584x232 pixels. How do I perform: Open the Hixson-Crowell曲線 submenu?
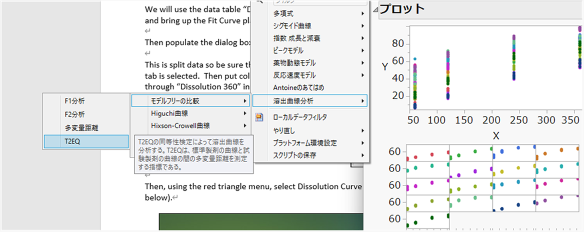click(191, 126)
